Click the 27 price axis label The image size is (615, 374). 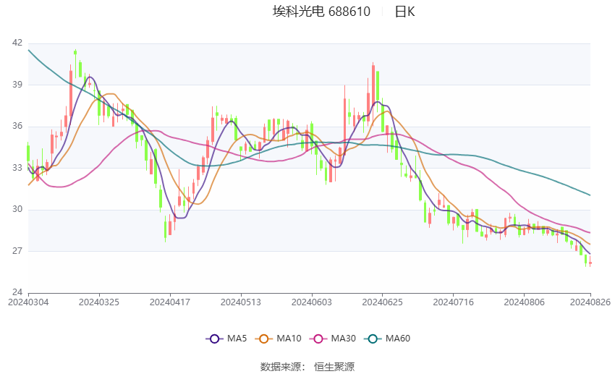(x=17, y=250)
